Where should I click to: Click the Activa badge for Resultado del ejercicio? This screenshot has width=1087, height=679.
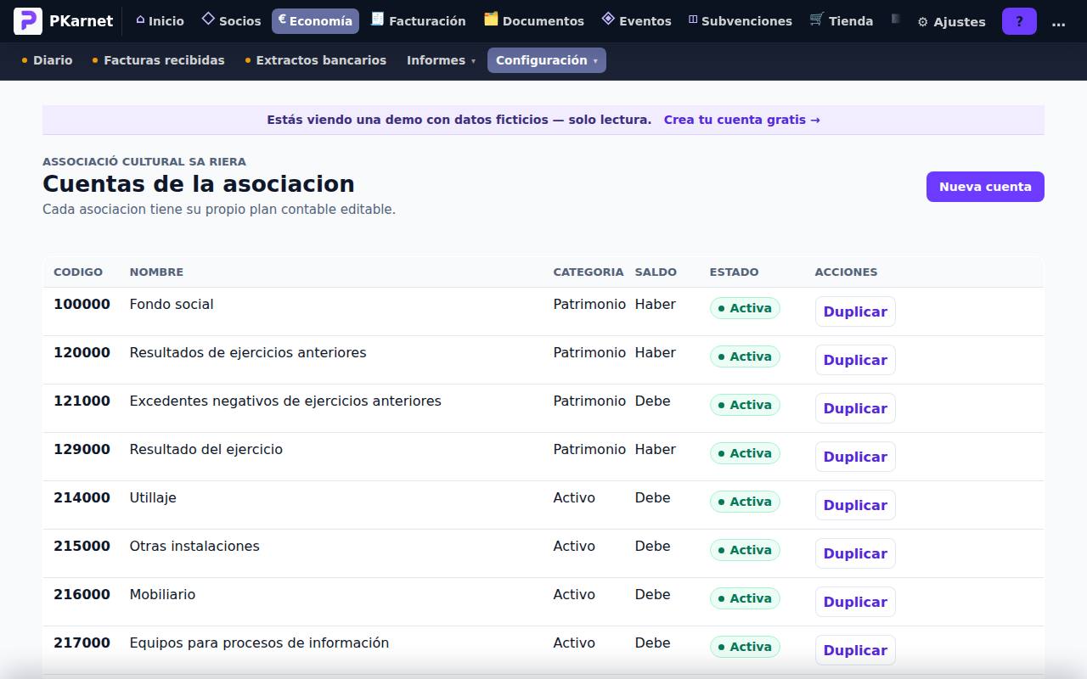745,453
